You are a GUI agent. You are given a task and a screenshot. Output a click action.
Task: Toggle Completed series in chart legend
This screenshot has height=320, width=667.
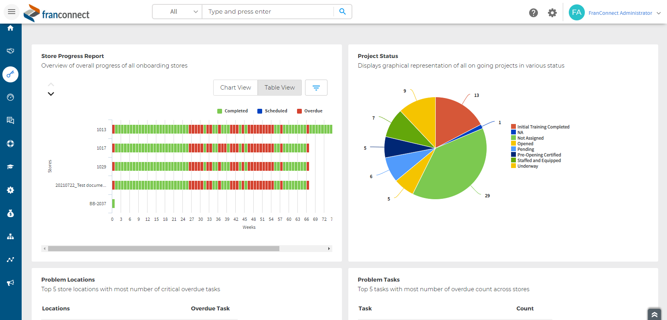pyautogui.click(x=232, y=111)
